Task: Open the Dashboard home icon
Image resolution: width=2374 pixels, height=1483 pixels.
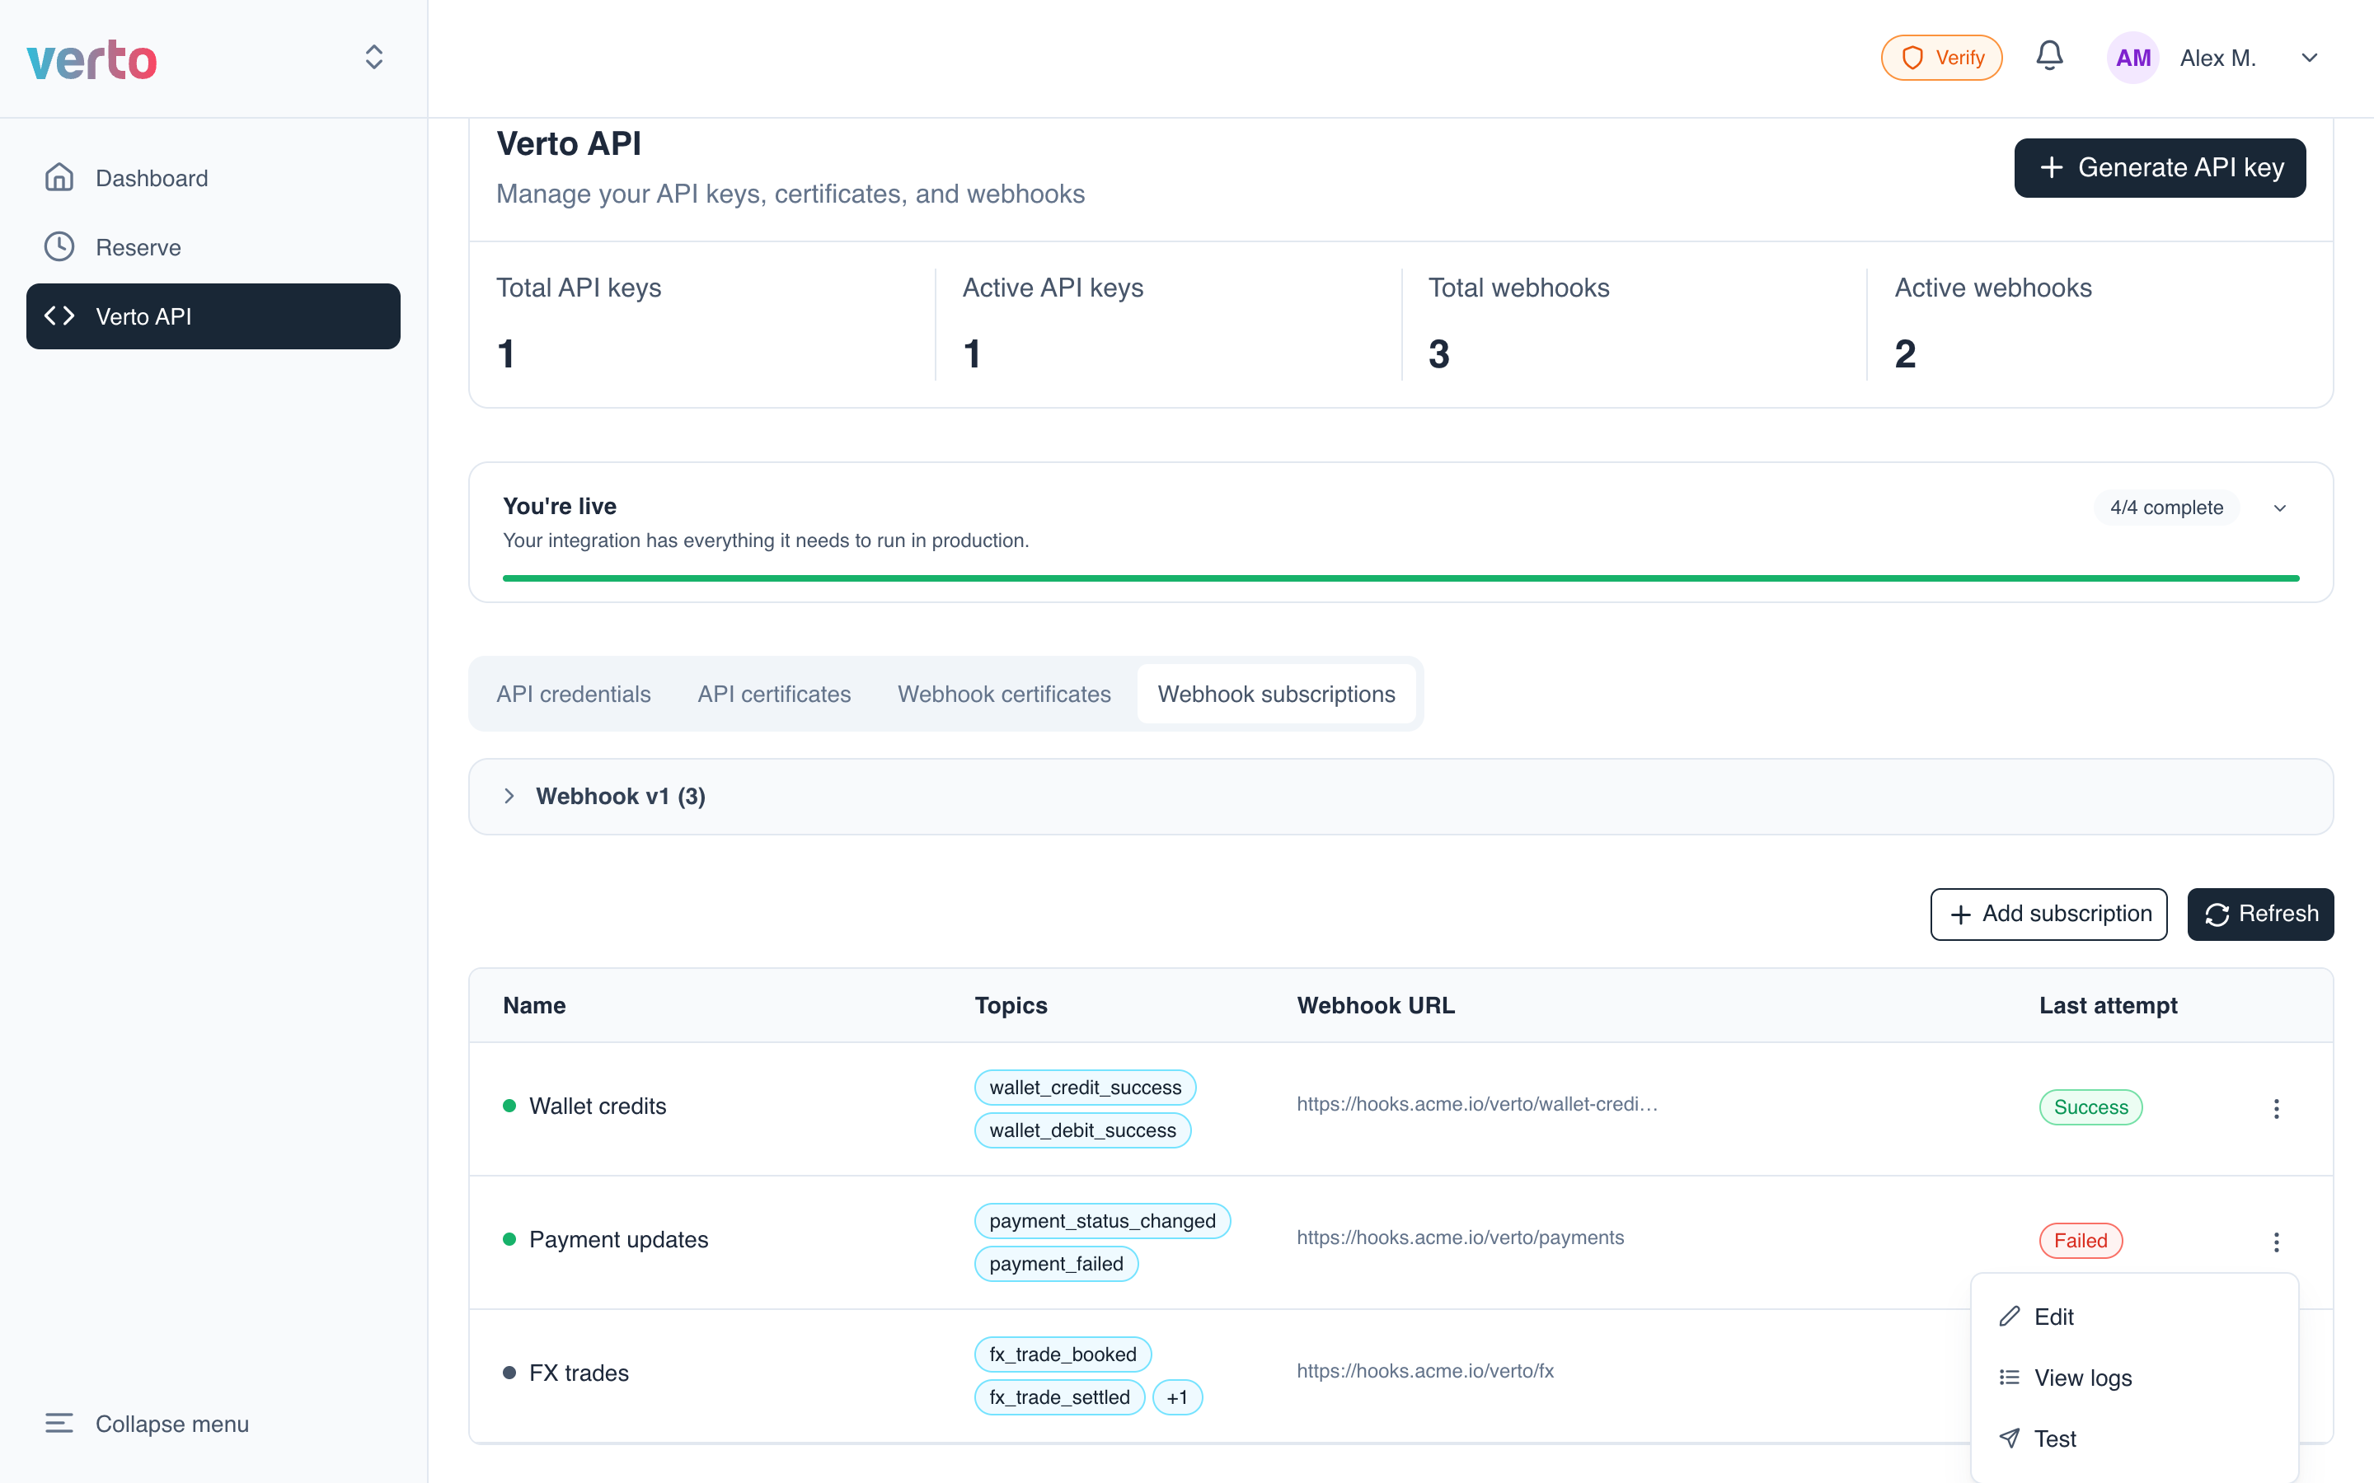Action: [x=60, y=177]
